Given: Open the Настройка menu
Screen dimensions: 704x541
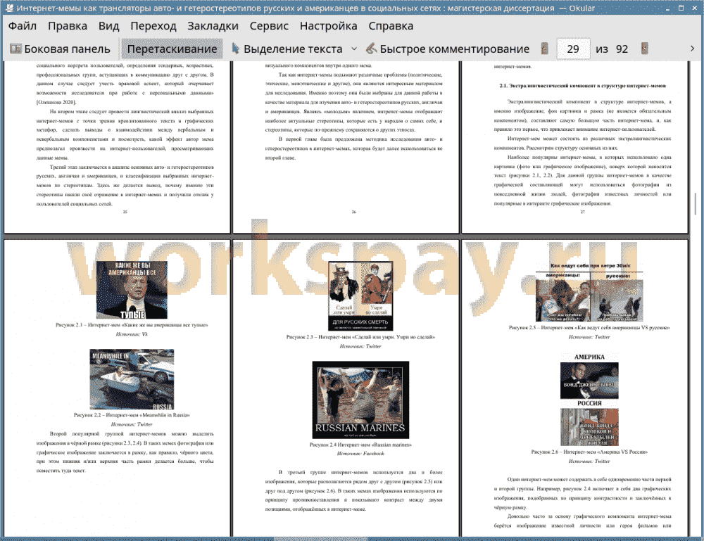Looking at the screenshot, I should point(328,26).
